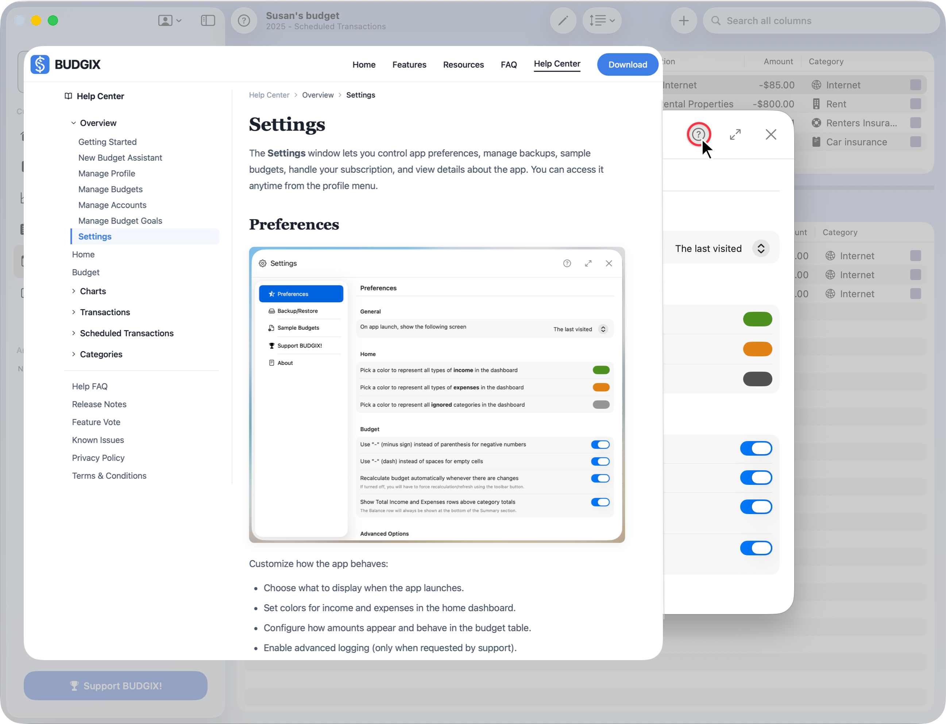Viewport: 946px width, 724px height.
Task: Go to the FAQ nav item
Action: tap(509, 65)
